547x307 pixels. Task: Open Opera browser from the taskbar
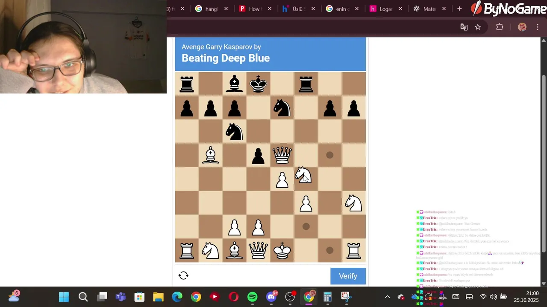coord(234,297)
